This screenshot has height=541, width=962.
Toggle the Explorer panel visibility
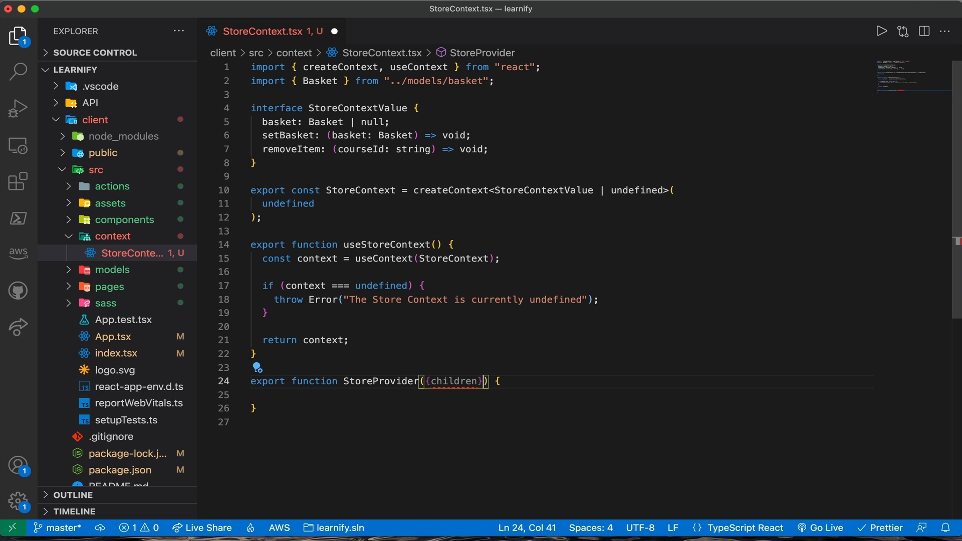pos(18,37)
